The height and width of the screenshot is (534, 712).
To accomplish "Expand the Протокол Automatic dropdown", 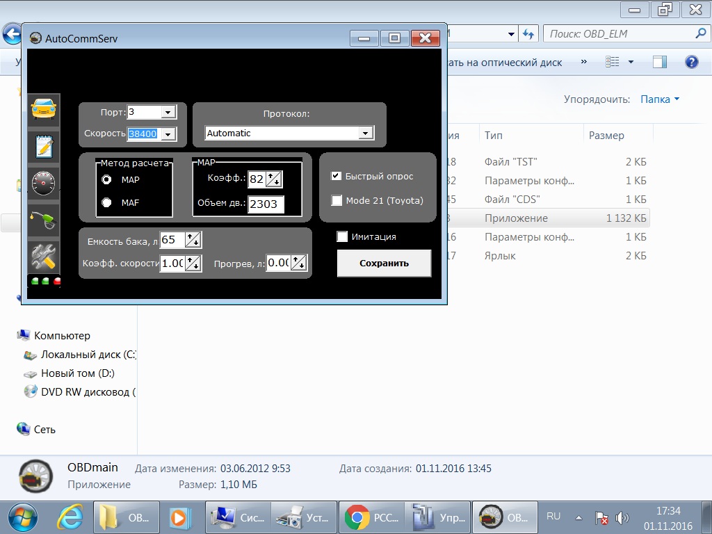I will [x=364, y=133].
